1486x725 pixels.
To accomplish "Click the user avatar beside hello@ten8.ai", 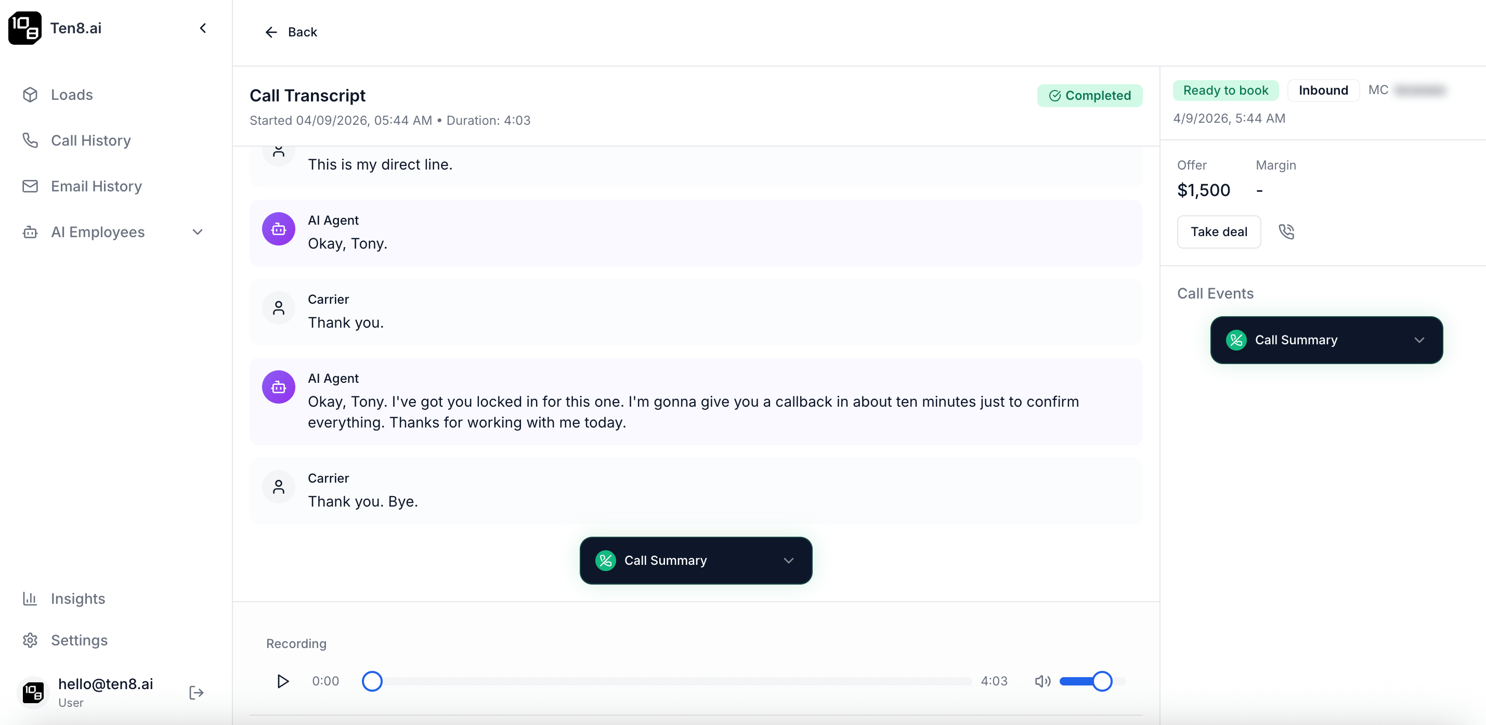I will point(33,692).
